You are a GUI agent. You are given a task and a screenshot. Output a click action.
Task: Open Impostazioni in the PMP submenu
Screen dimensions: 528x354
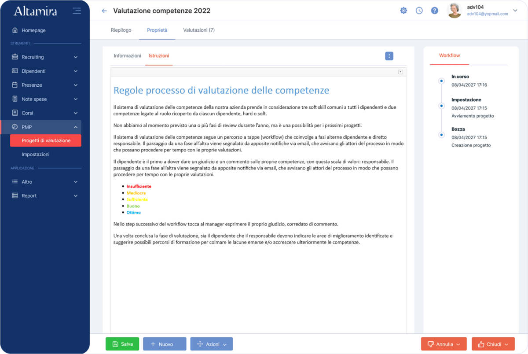36,155
